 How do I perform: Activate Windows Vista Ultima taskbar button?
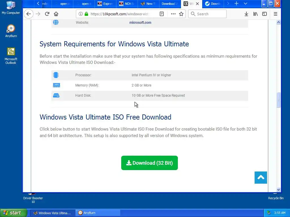tap(52, 213)
